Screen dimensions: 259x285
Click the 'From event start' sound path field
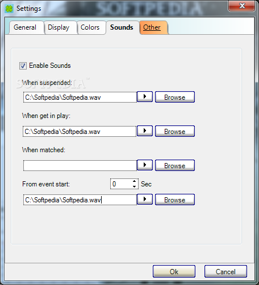[x=80, y=200]
